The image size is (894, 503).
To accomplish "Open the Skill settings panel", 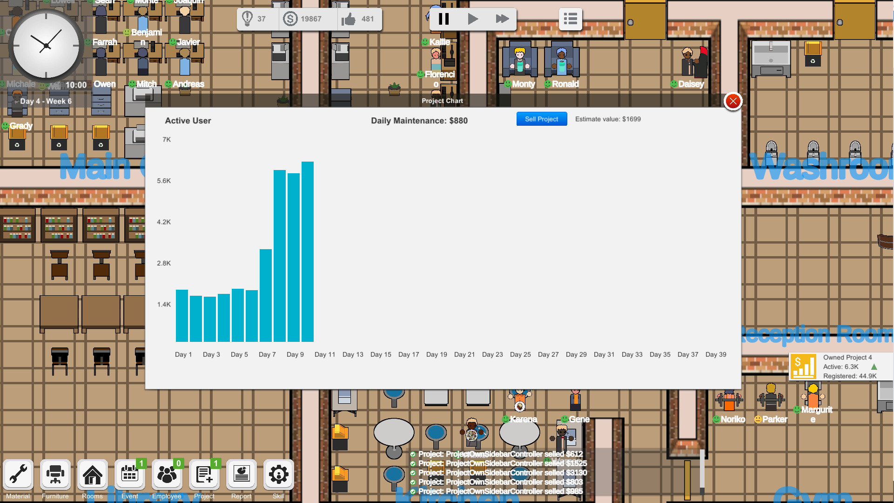I will click(278, 475).
